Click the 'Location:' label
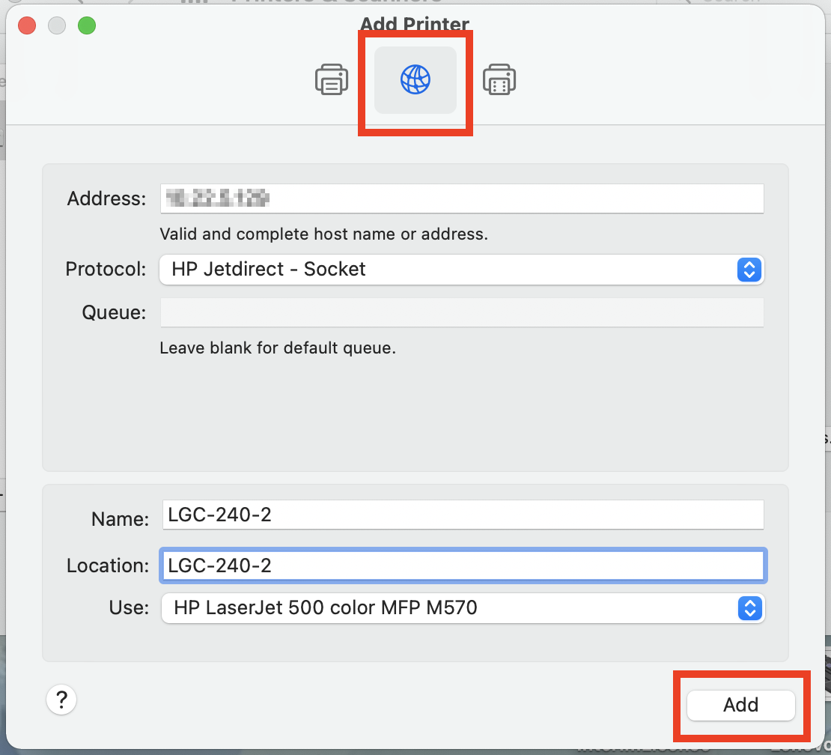831x755 pixels. pos(108,566)
